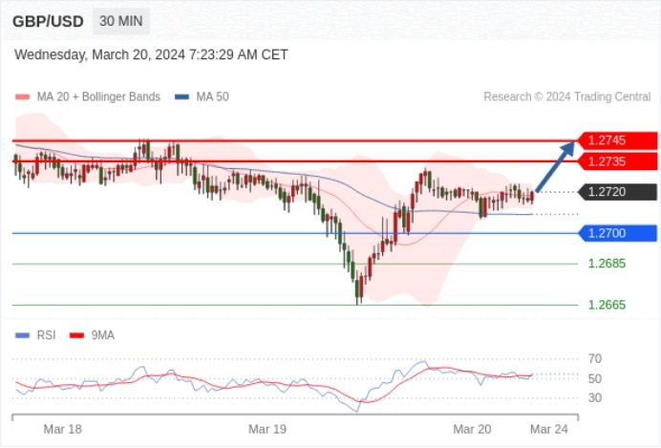
Task: Click the 1.2665 support level label
Action: [607, 305]
